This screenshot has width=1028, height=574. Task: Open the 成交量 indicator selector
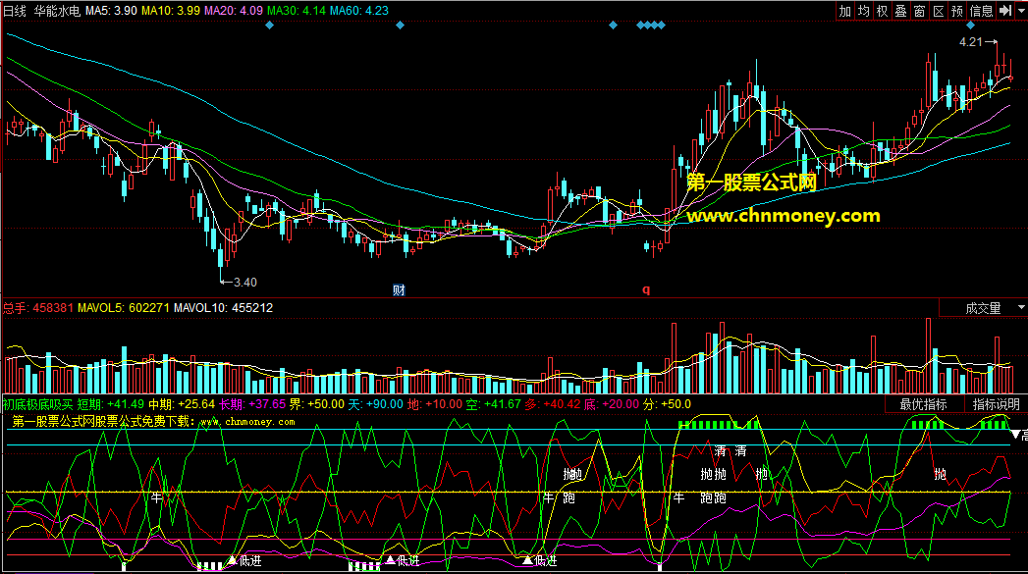point(983,308)
